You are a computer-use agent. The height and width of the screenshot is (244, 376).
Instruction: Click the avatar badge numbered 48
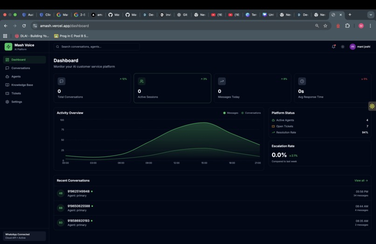point(61,193)
